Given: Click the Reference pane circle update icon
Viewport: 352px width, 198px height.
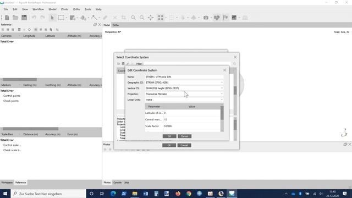Looking at the screenshot, I should click(29, 29).
